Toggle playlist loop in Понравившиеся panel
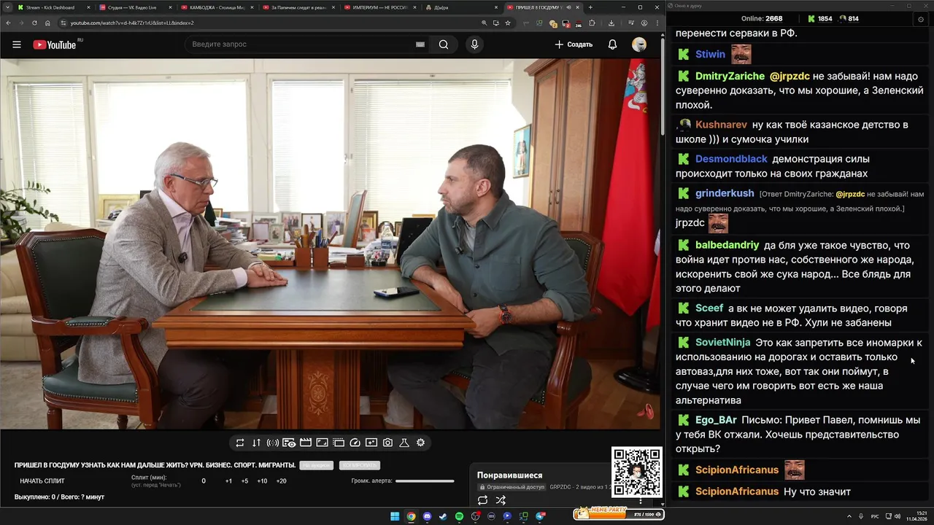 click(482, 500)
